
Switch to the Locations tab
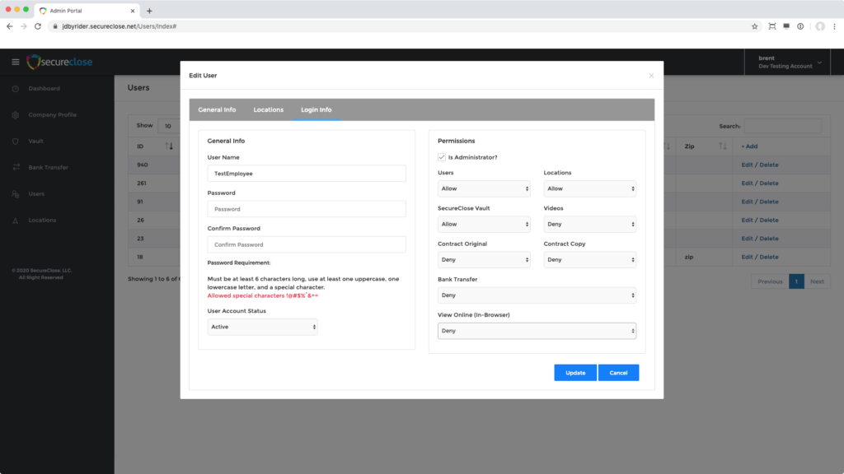[268, 109]
